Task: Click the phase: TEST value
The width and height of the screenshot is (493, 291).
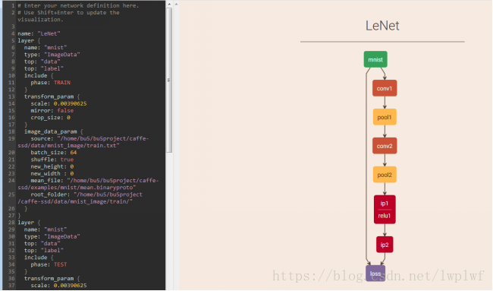Action: pyautogui.click(x=61, y=264)
